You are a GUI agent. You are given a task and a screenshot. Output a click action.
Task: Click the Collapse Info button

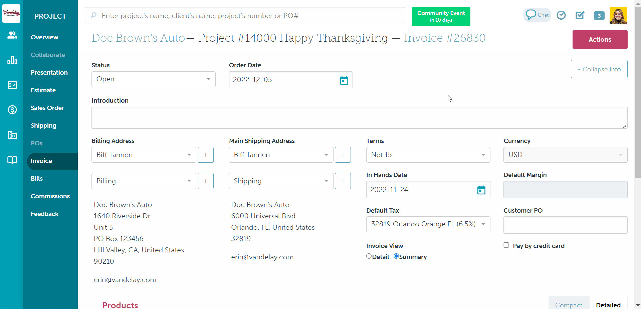pos(599,69)
